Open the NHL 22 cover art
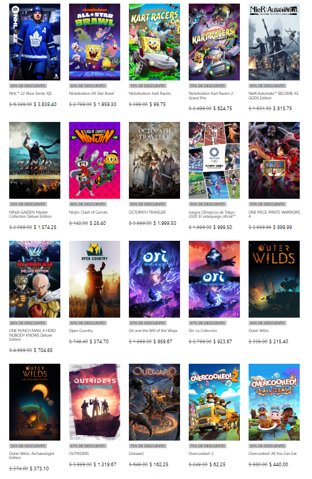 (35, 42)
